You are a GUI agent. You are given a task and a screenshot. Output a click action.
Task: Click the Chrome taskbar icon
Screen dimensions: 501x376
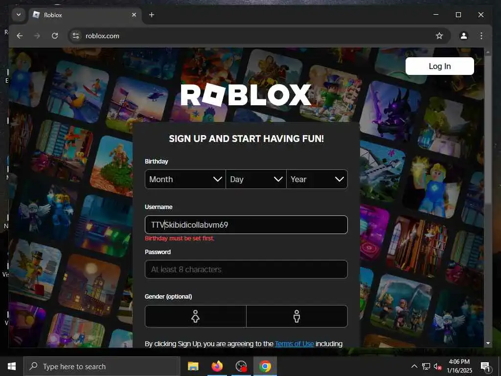(x=265, y=366)
